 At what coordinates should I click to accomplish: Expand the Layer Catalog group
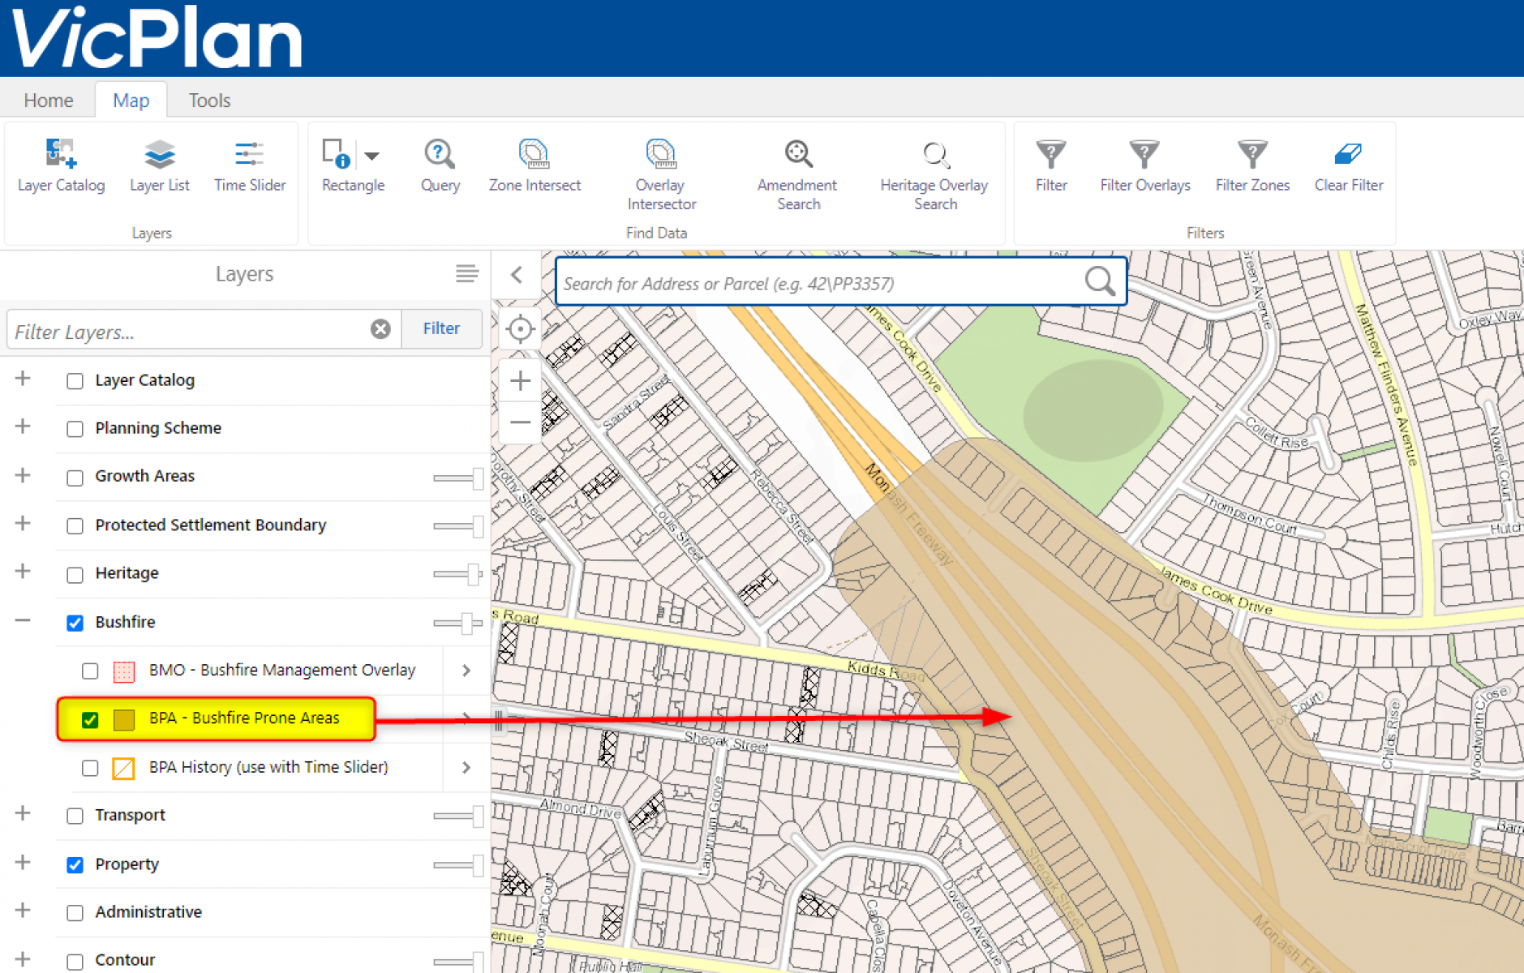(x=23, y=379)
